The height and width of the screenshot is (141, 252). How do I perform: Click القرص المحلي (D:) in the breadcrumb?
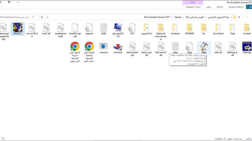coord(195,17)
